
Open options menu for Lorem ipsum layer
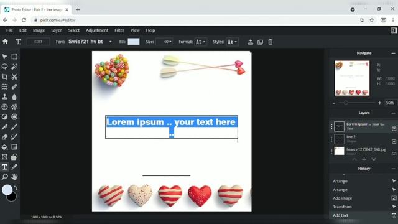331,126
